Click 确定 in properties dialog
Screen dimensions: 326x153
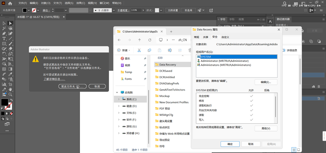pos(230,144)
